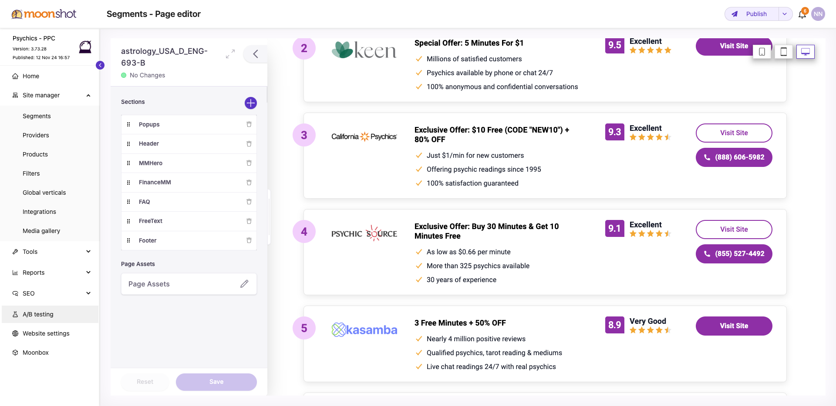
Task: Open Publish dropdown arrow
Action: (x=785, y=14)
